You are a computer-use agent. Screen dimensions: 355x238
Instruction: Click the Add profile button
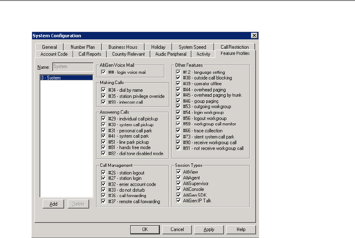click(x=53, y=204)
